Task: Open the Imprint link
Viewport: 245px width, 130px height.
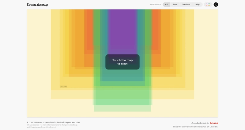Action: (53, 127)
